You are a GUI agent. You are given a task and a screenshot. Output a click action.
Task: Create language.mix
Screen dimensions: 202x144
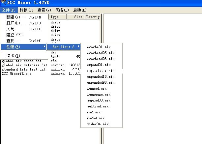click(101, 95)
